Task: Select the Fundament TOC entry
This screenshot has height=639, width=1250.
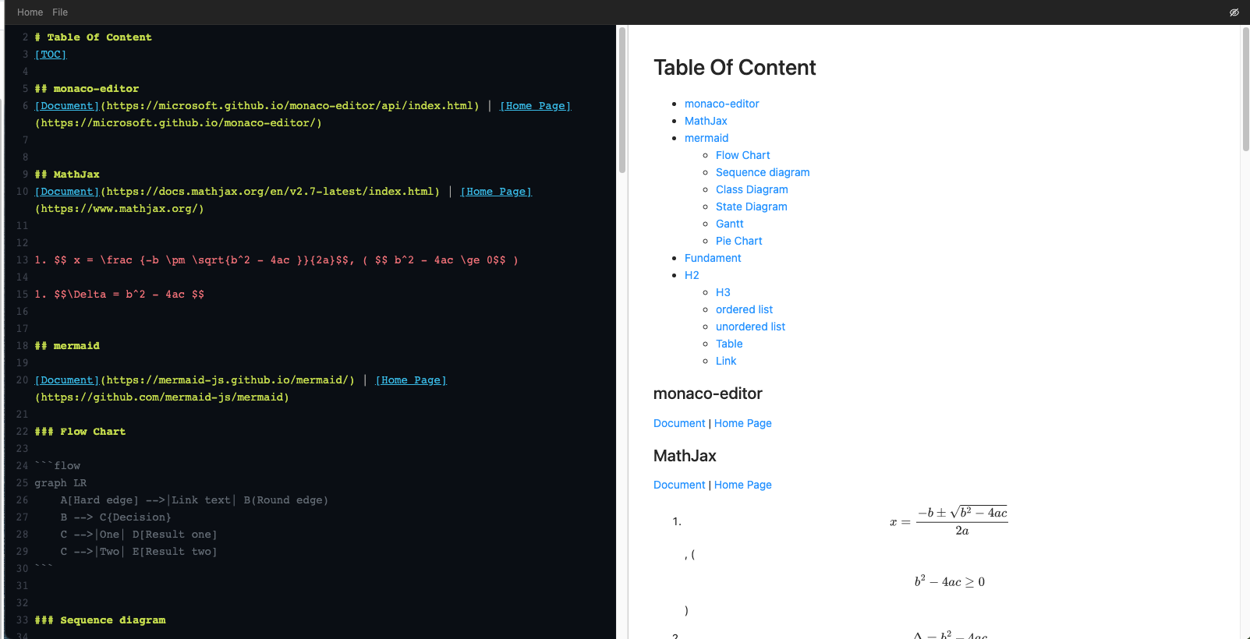Action: tap(713, 257)
